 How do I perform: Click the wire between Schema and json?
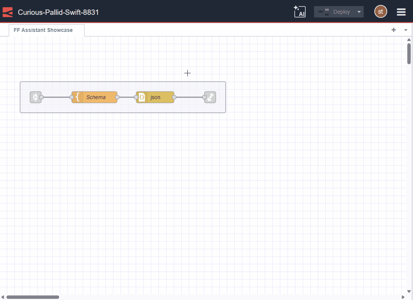pos(126,97)
